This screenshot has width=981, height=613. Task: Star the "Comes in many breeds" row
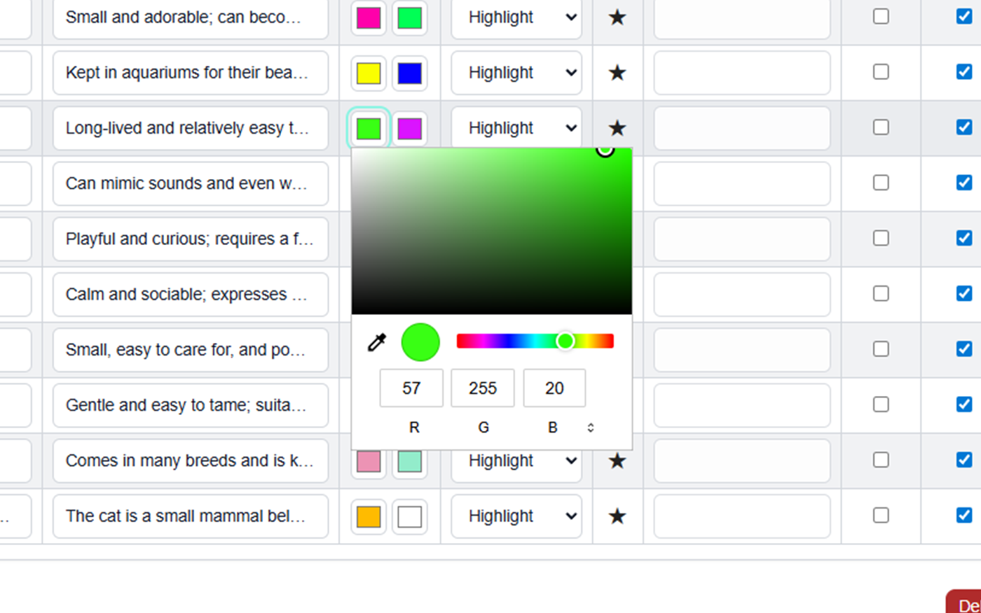click(617, 460)
